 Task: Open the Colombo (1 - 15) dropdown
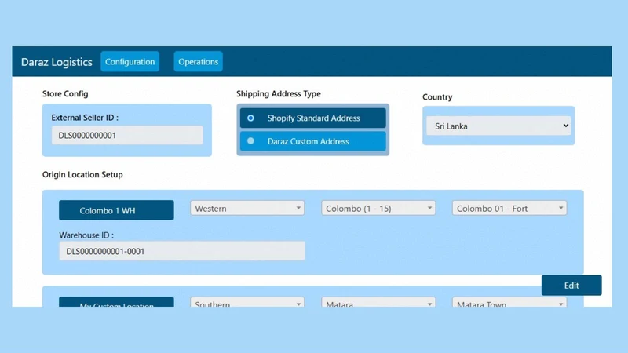pos(378,208)
